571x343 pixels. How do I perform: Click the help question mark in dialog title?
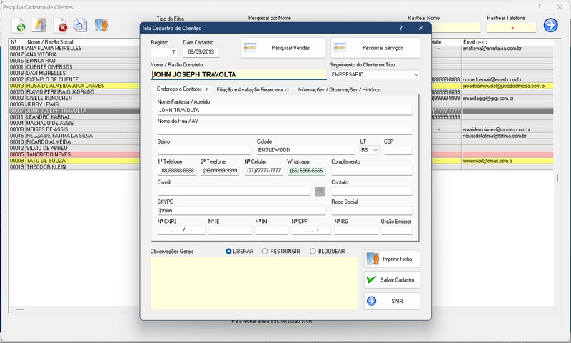[x=401, y=28]
